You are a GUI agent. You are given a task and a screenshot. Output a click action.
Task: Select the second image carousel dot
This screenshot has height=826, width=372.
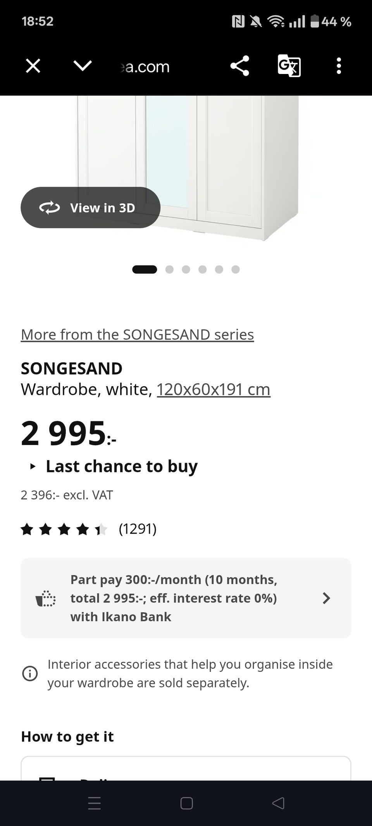coord(169,270)
